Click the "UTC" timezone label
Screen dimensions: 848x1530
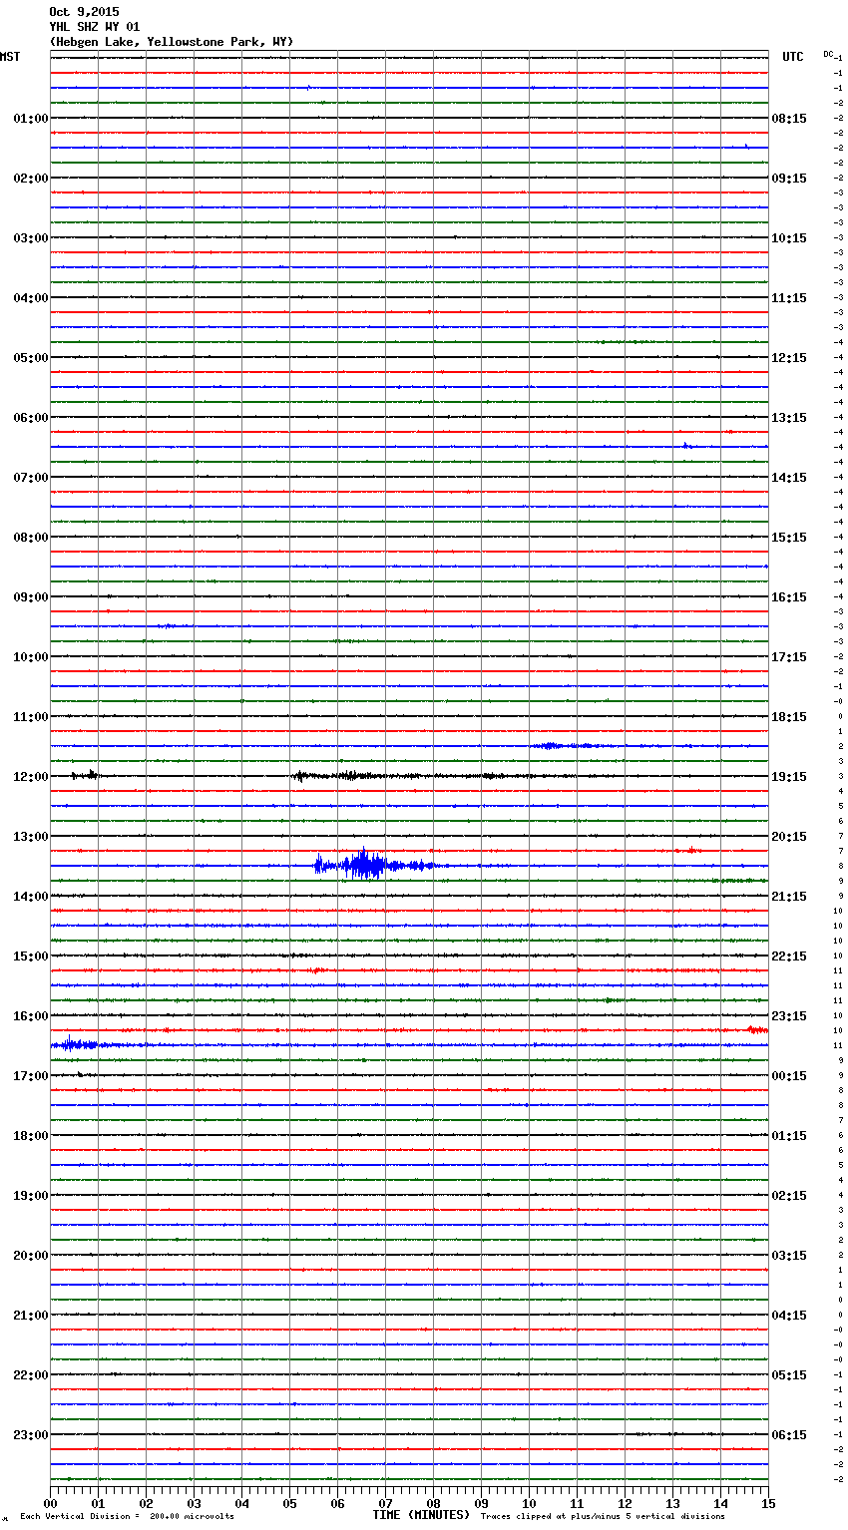792,57
